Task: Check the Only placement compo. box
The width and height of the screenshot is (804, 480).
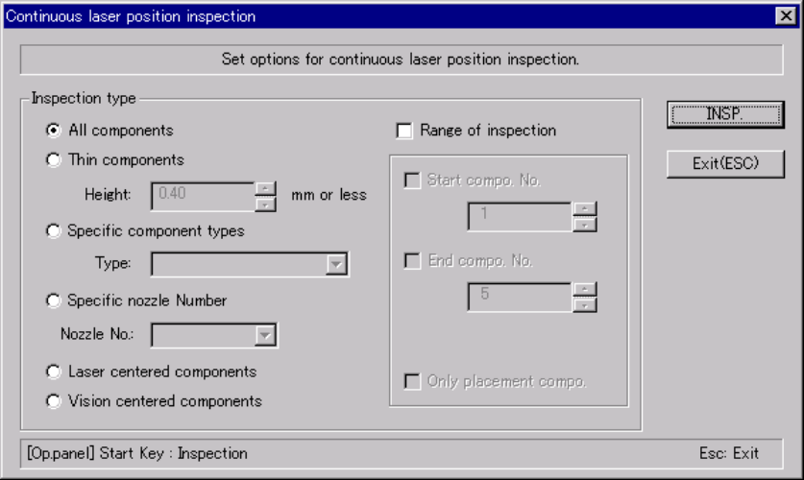Action: tap(413, 381)
